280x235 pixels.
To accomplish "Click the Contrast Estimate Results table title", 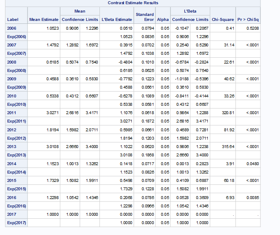I will pos(133,3).
